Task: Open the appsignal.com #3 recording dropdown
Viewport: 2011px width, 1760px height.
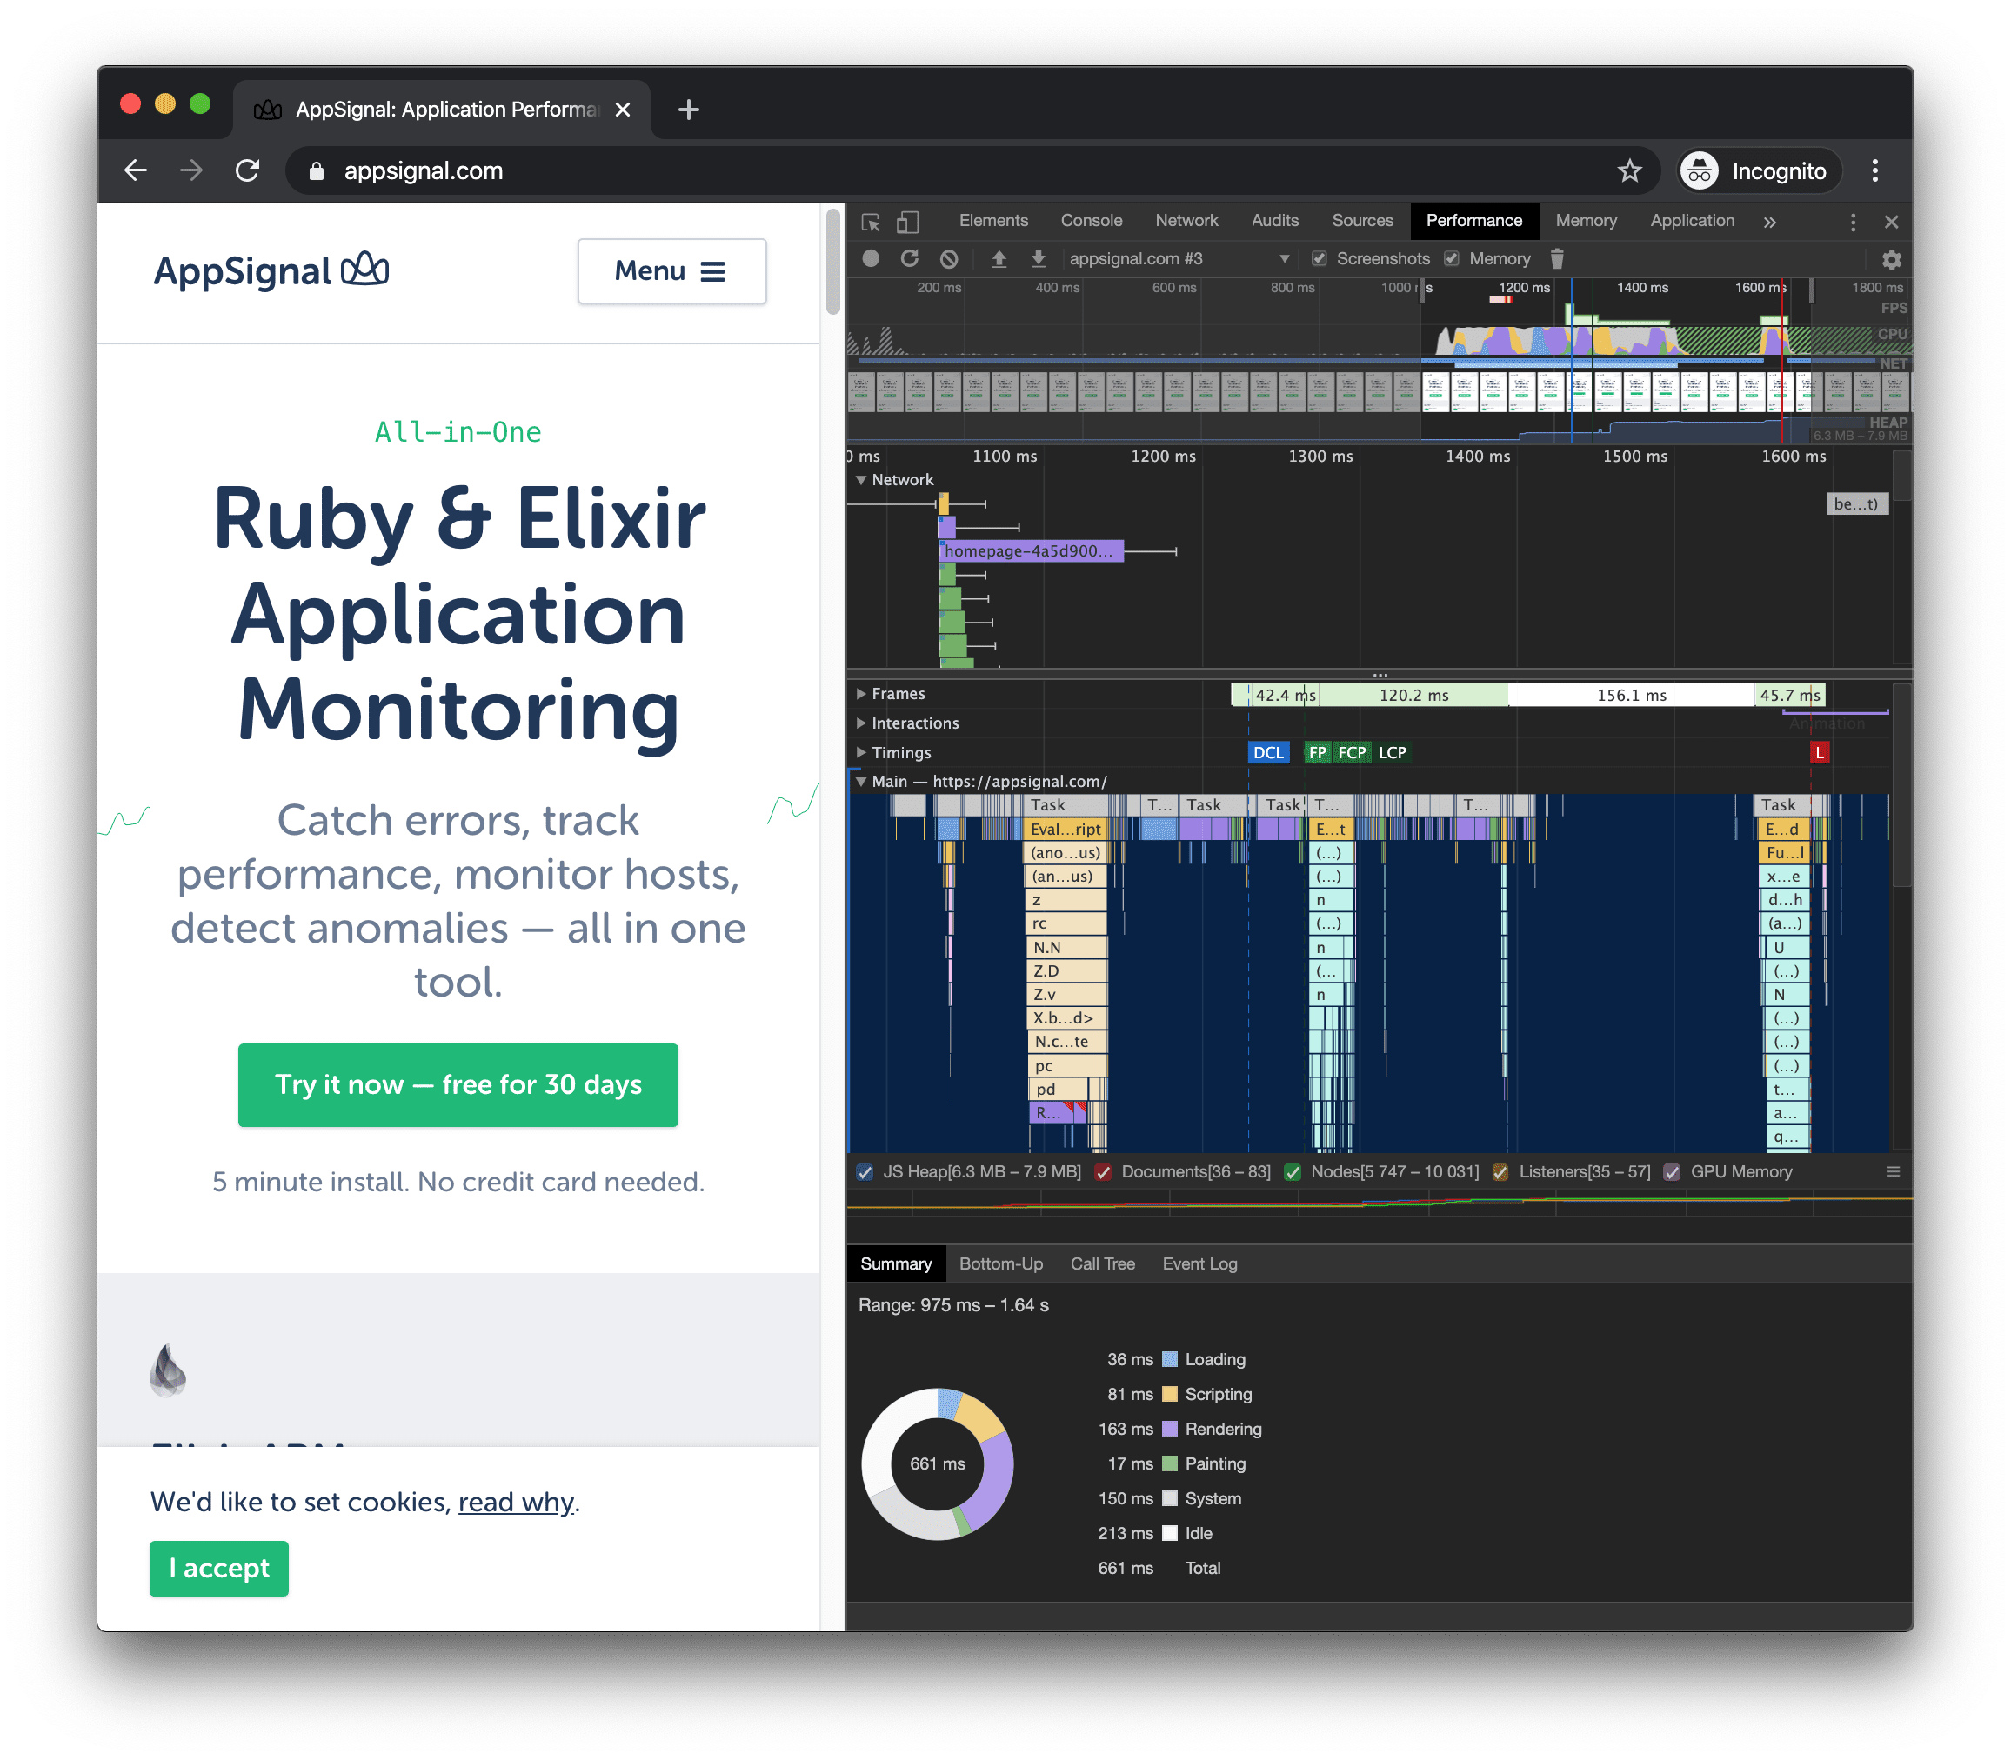Action: tap(1178, 258)
